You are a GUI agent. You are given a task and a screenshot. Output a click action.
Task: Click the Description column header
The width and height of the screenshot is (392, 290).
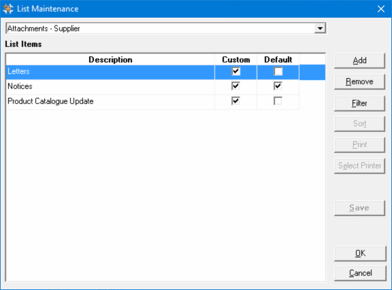(110, 60)
